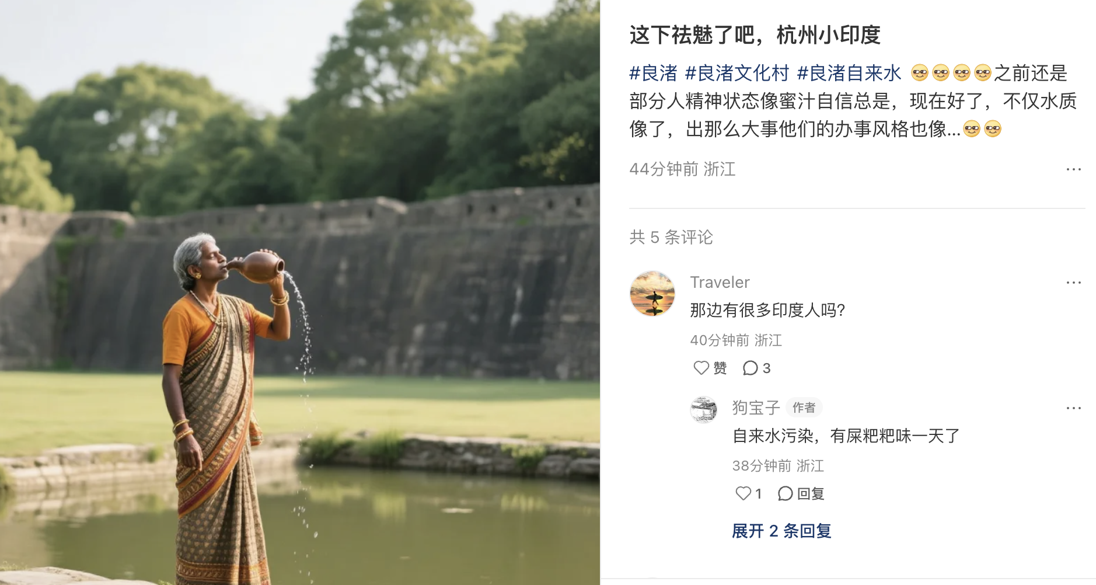The width and height of the screenshot is (1096, 585).
Task: Click the 共 5 条评论 comments header
Action: point(671,237)
